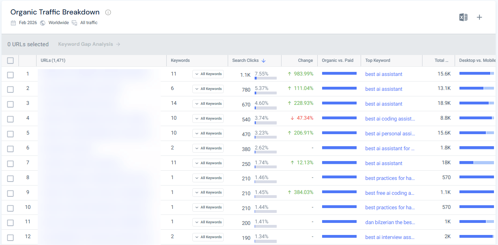The image size is (498, 245).
Task: Click the Top Keyword column header
Action: (378, 61)
